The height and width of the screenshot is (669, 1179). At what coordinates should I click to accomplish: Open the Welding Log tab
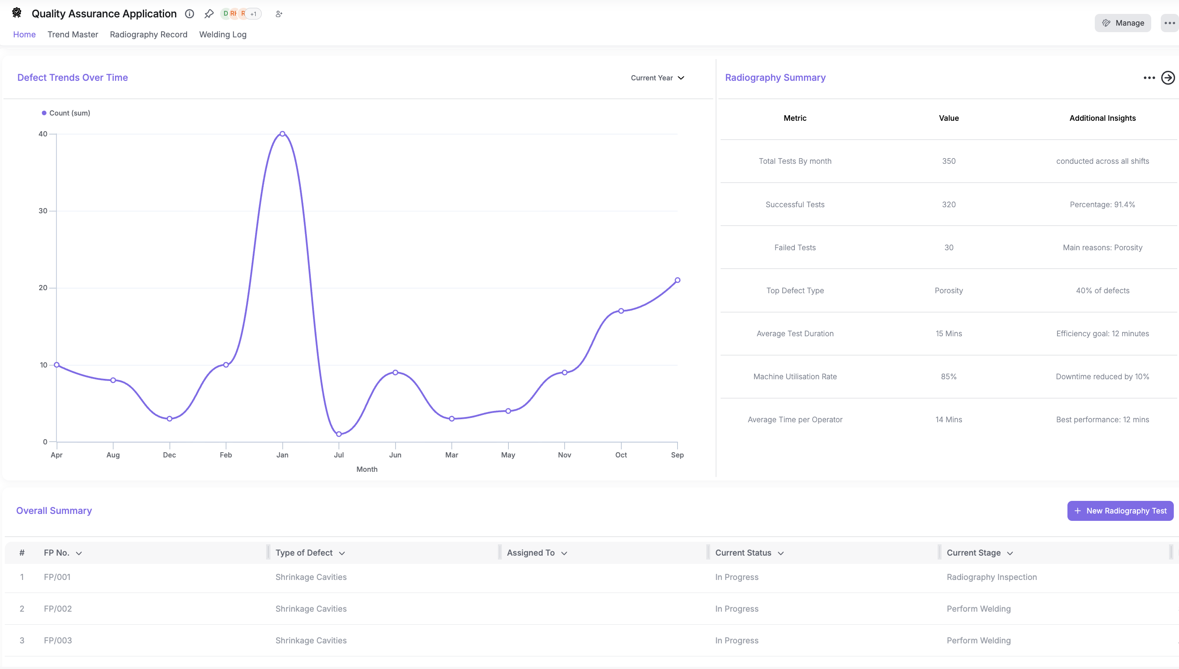[x=223, y=34]
